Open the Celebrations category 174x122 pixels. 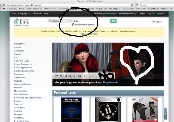click(x=20, y=78)
